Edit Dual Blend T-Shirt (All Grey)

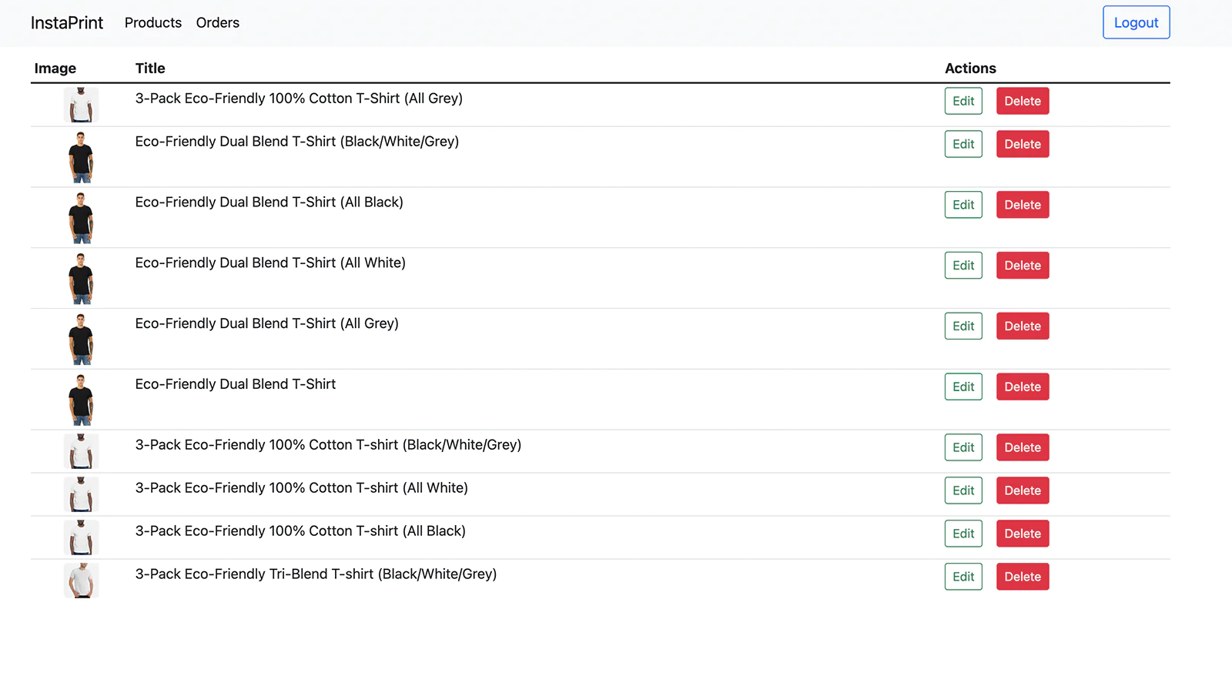coord(963,326)
